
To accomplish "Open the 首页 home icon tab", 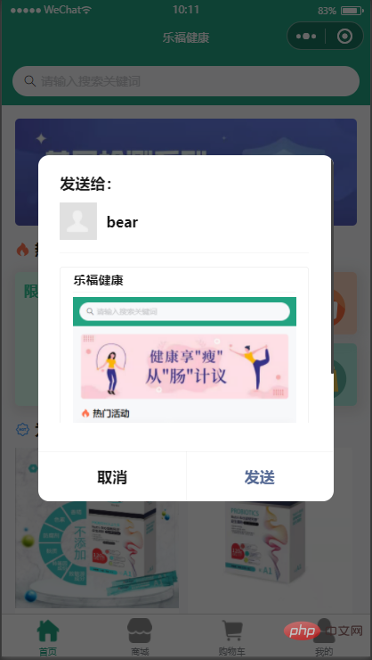I will pos(48,638).
